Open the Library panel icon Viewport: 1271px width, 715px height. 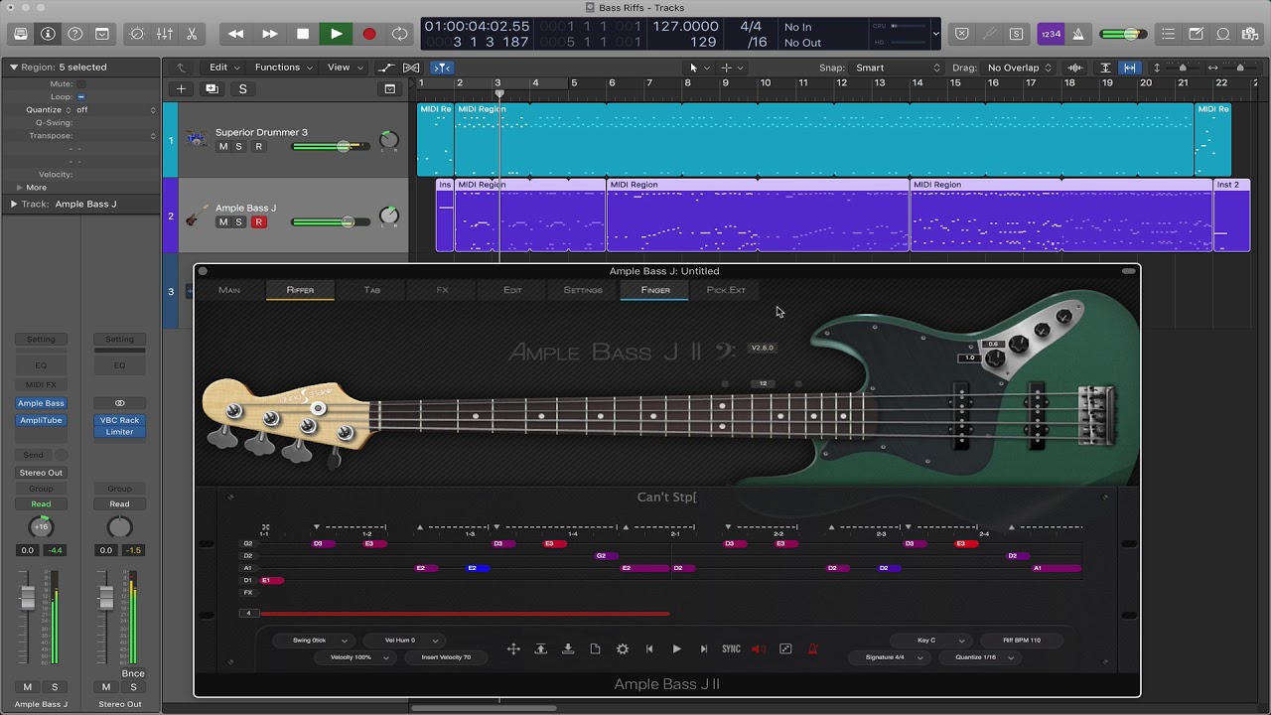coord(21,34)
